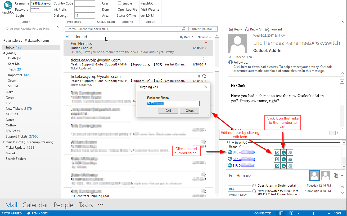The image size is (347, 216).
Task: Show only Unread messages
Action: pyautogui.click(x=80, y=37)
